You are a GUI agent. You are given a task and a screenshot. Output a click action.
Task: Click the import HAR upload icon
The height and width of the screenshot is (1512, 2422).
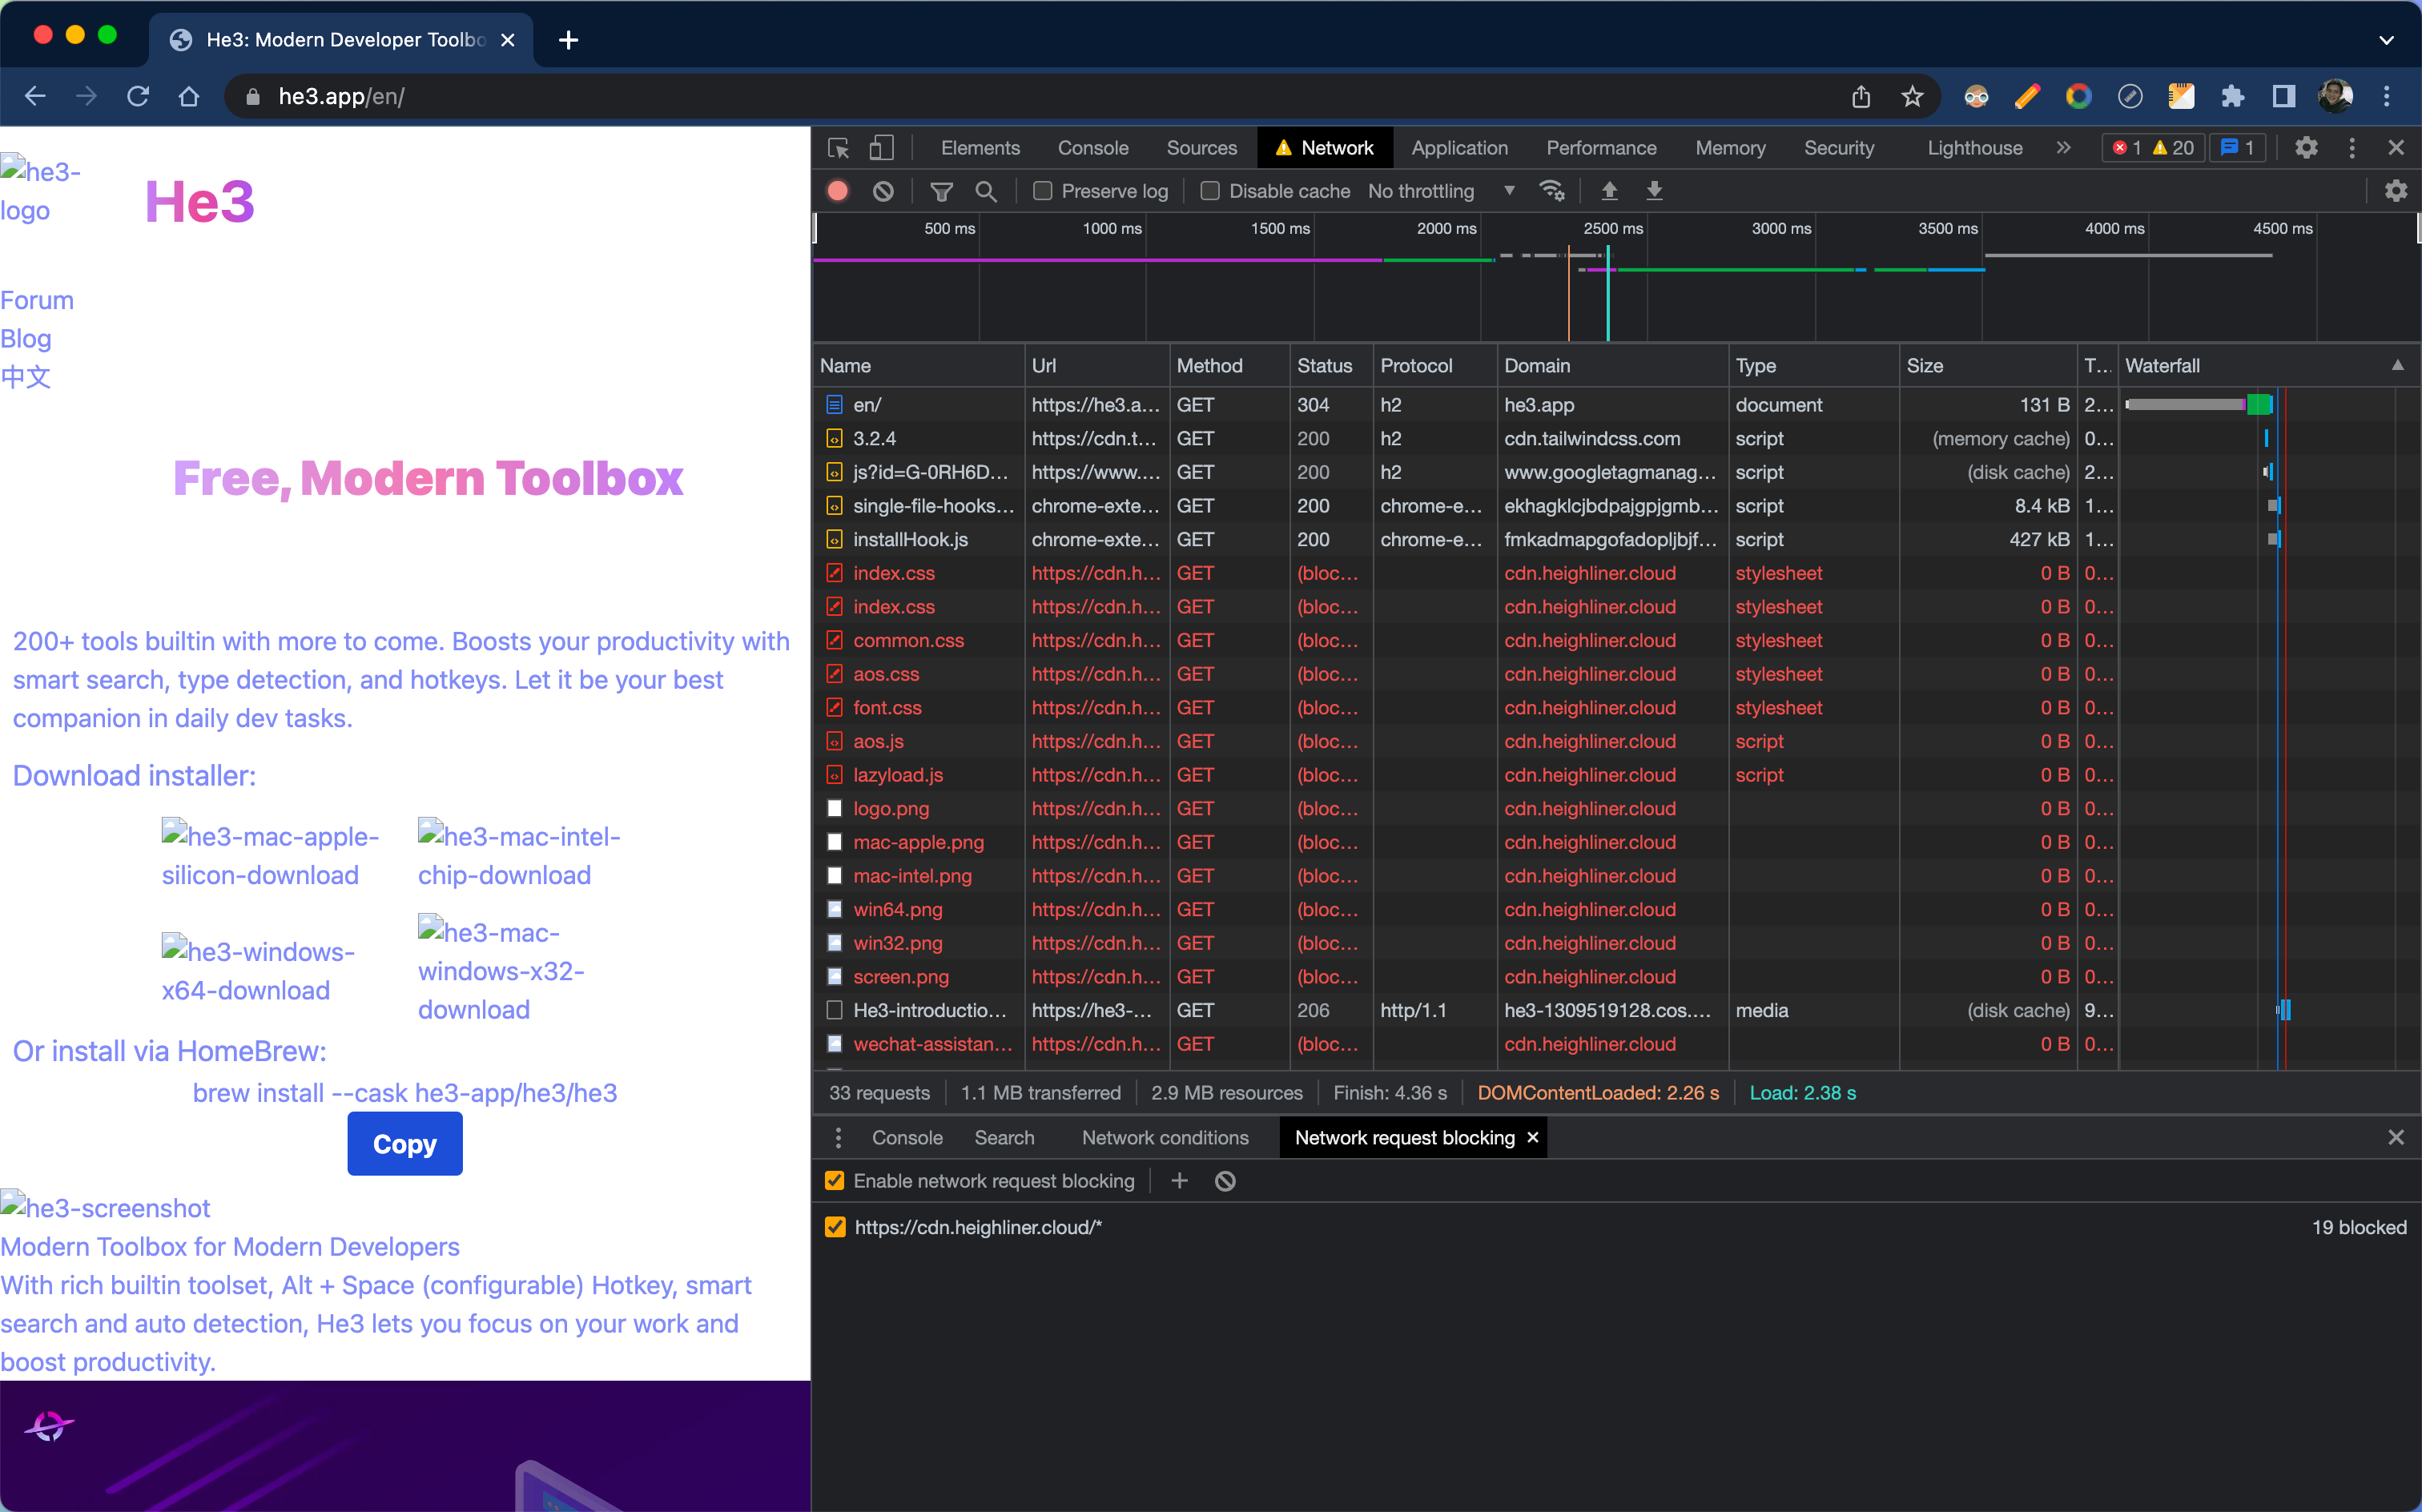[1609, 191]
